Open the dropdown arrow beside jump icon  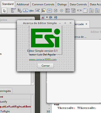pos(47,17)
